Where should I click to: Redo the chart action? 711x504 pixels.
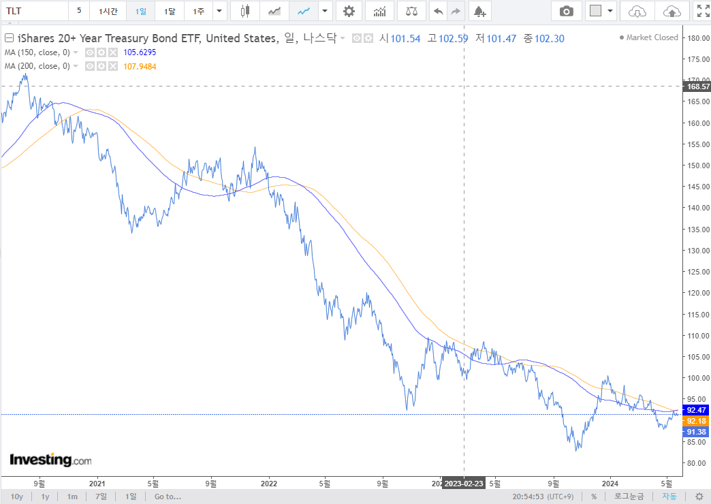456,12
